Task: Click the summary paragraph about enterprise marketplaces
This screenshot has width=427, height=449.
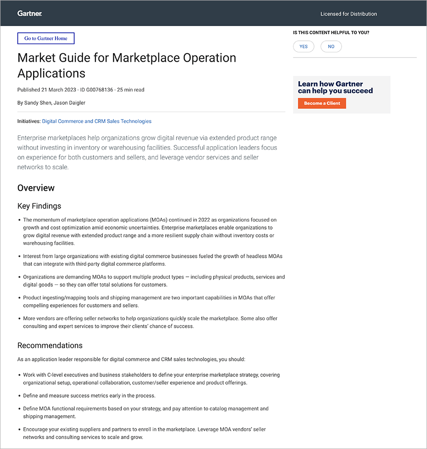Action: 147,152
